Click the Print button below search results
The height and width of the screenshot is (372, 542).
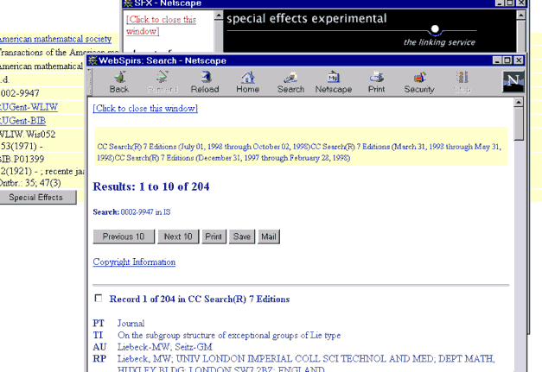214,236
